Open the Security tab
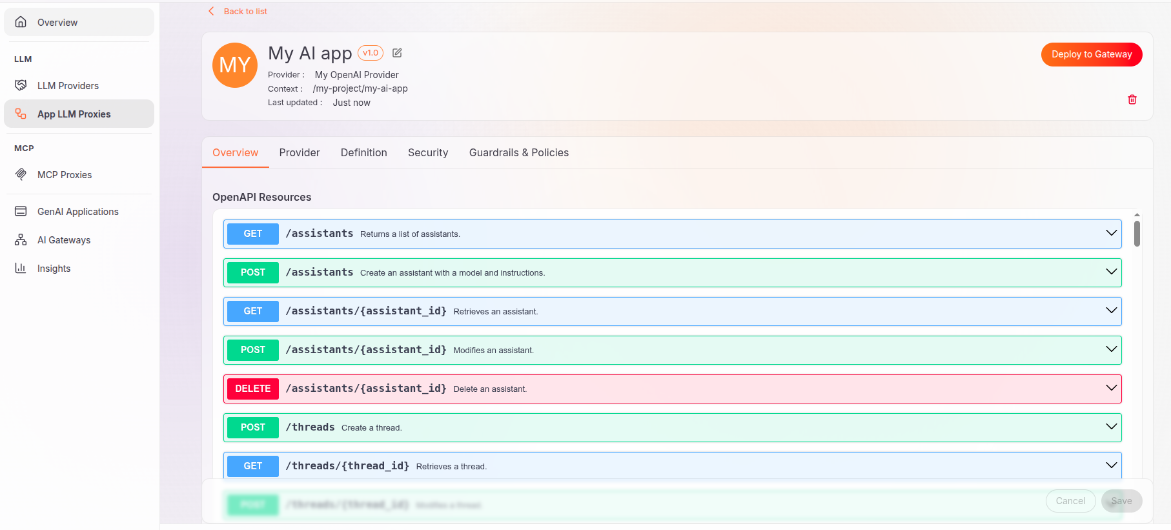This screenshot has width=1171, height=530. tap(428, 152)
